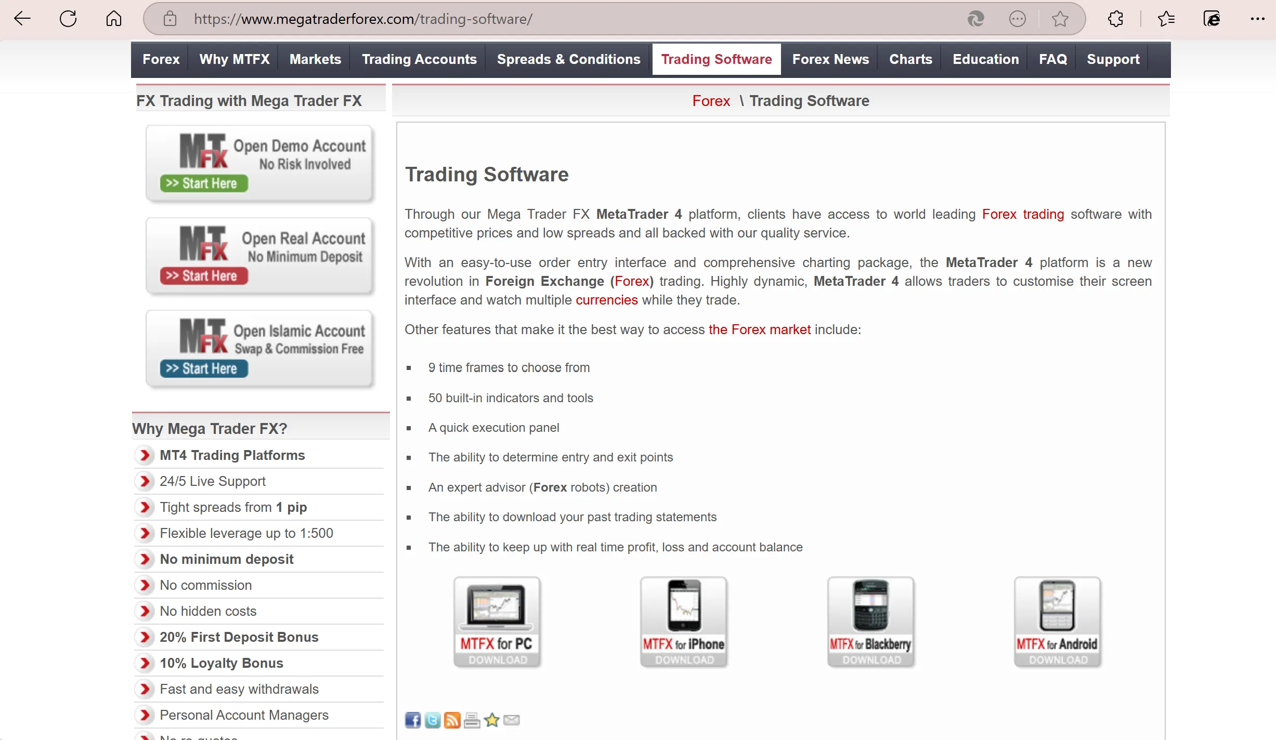
Task: Open browser settings and more menu
Action: click(x=1258, y=19)
